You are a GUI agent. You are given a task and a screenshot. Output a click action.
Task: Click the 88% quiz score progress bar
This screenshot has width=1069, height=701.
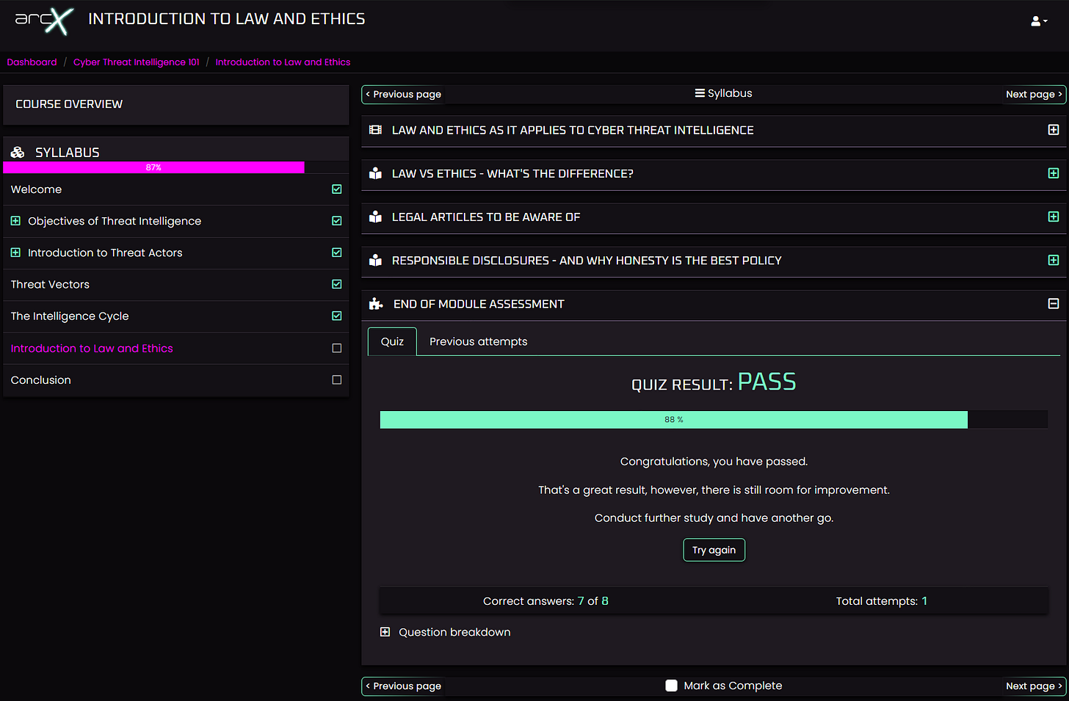pyautogui.click(x=673, y=419)
